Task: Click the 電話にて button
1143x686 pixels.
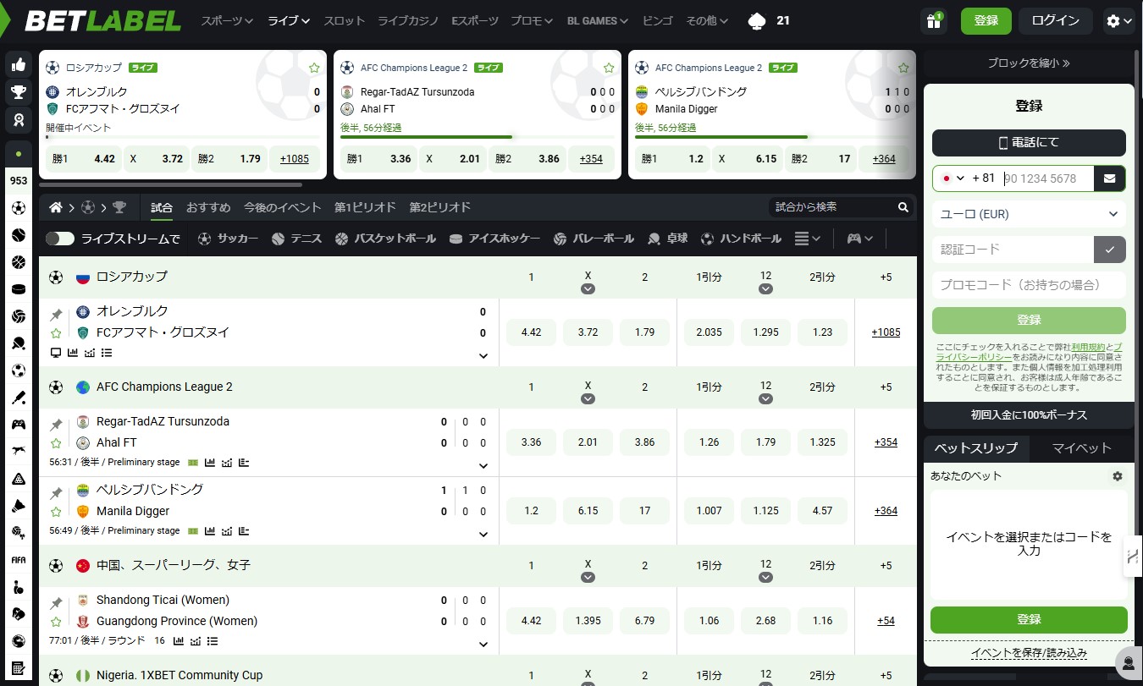Action: coord(1029,142)
